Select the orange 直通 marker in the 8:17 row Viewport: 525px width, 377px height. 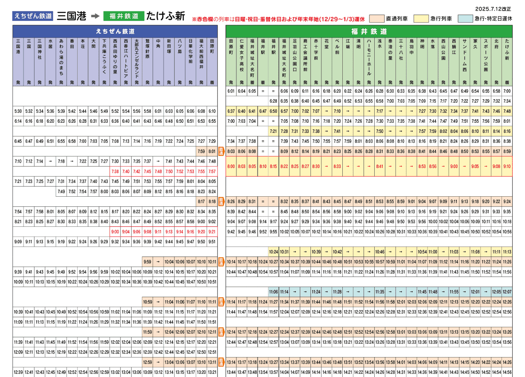pos(222,201)
